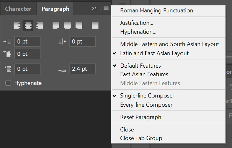Click the left align text icon
The width and height of the screenshot is (232, 148).
[17, 25]
